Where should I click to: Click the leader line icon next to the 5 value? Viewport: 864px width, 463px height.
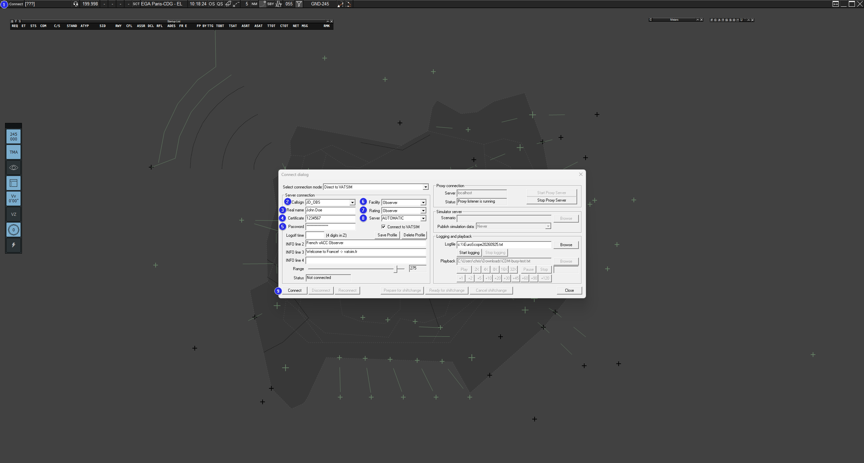click(236, 4)
